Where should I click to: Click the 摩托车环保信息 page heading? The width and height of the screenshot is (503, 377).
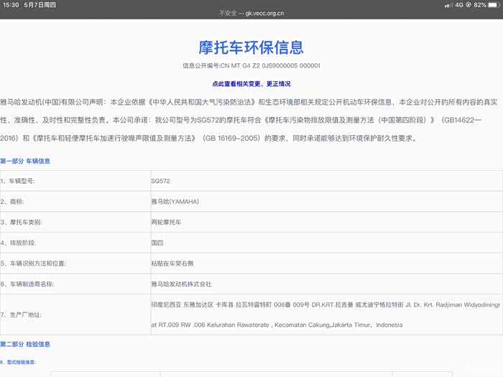(x=251, y=47)
